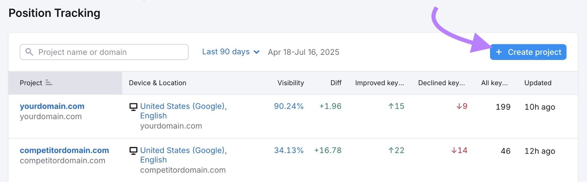Image resolution: width=587 pixels, height=182 pixels.
Task: Open the competitordomain.com project link
Action: point(64,151)
